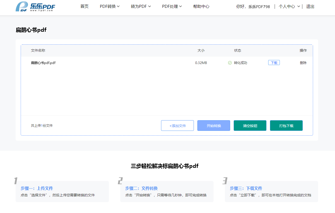The width and height of the screenshot is (335, 213).
Task: Download the converted 扁鹊心书pdf.pdf file
Action: coord(274,63)
